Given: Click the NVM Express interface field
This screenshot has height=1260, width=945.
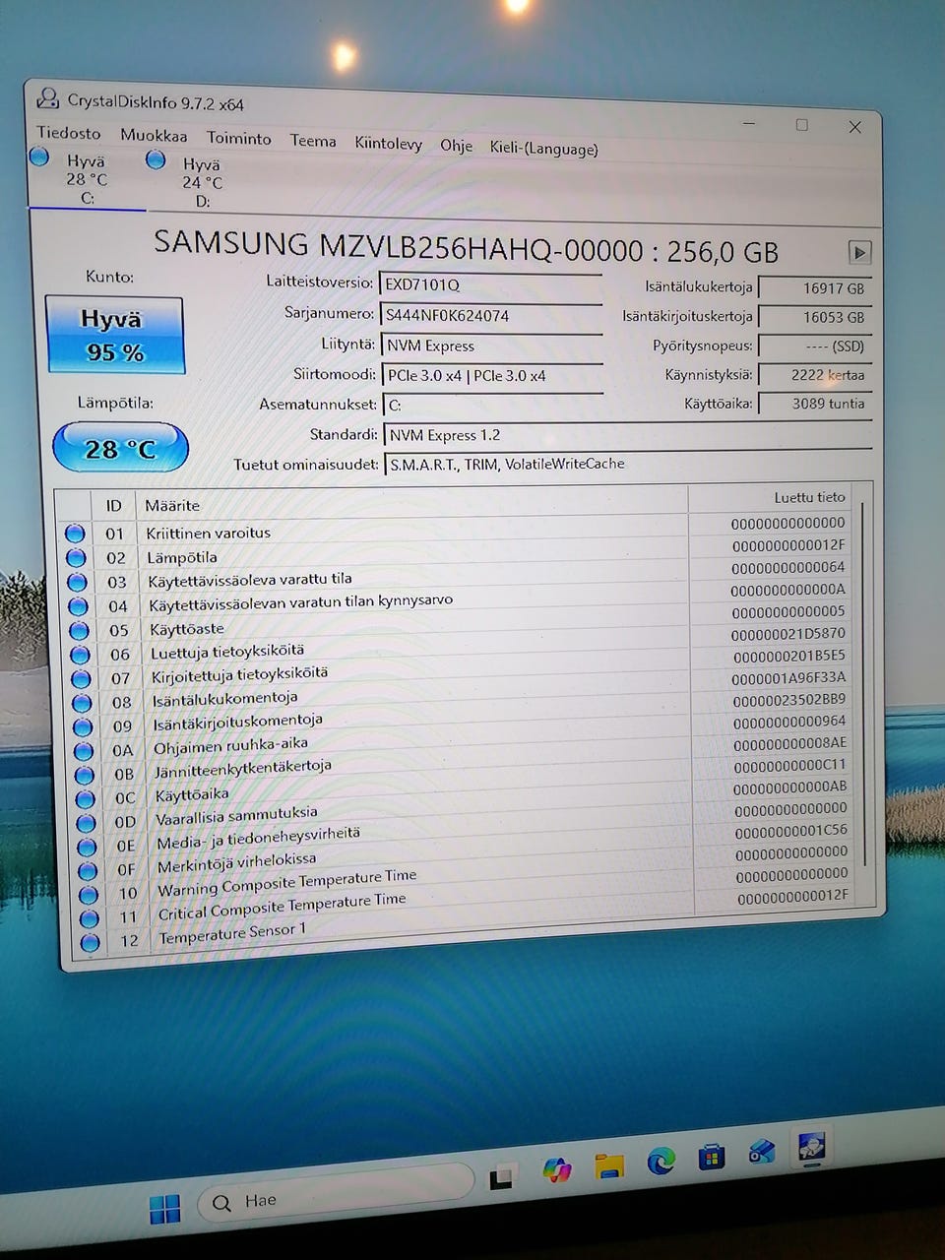Looking at the screenshot, I should tap(492, 346).
